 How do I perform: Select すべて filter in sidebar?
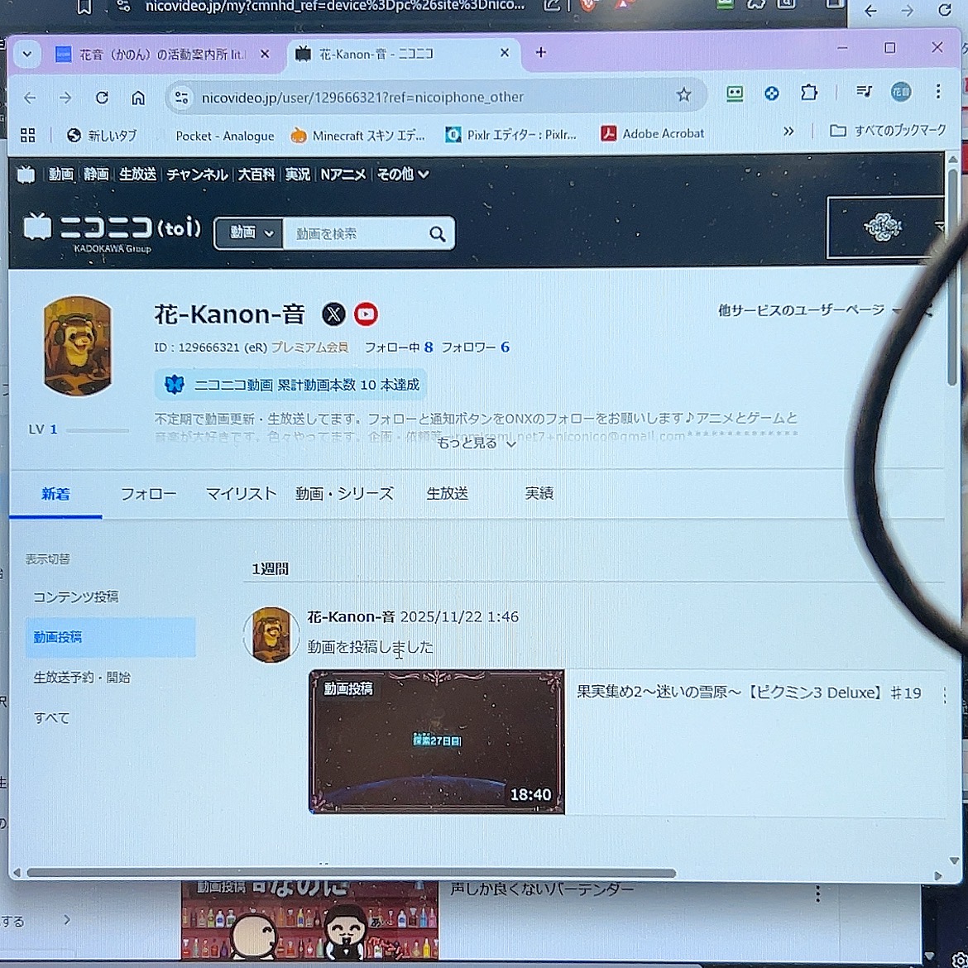pyautogui.click(x=51, y=718)
